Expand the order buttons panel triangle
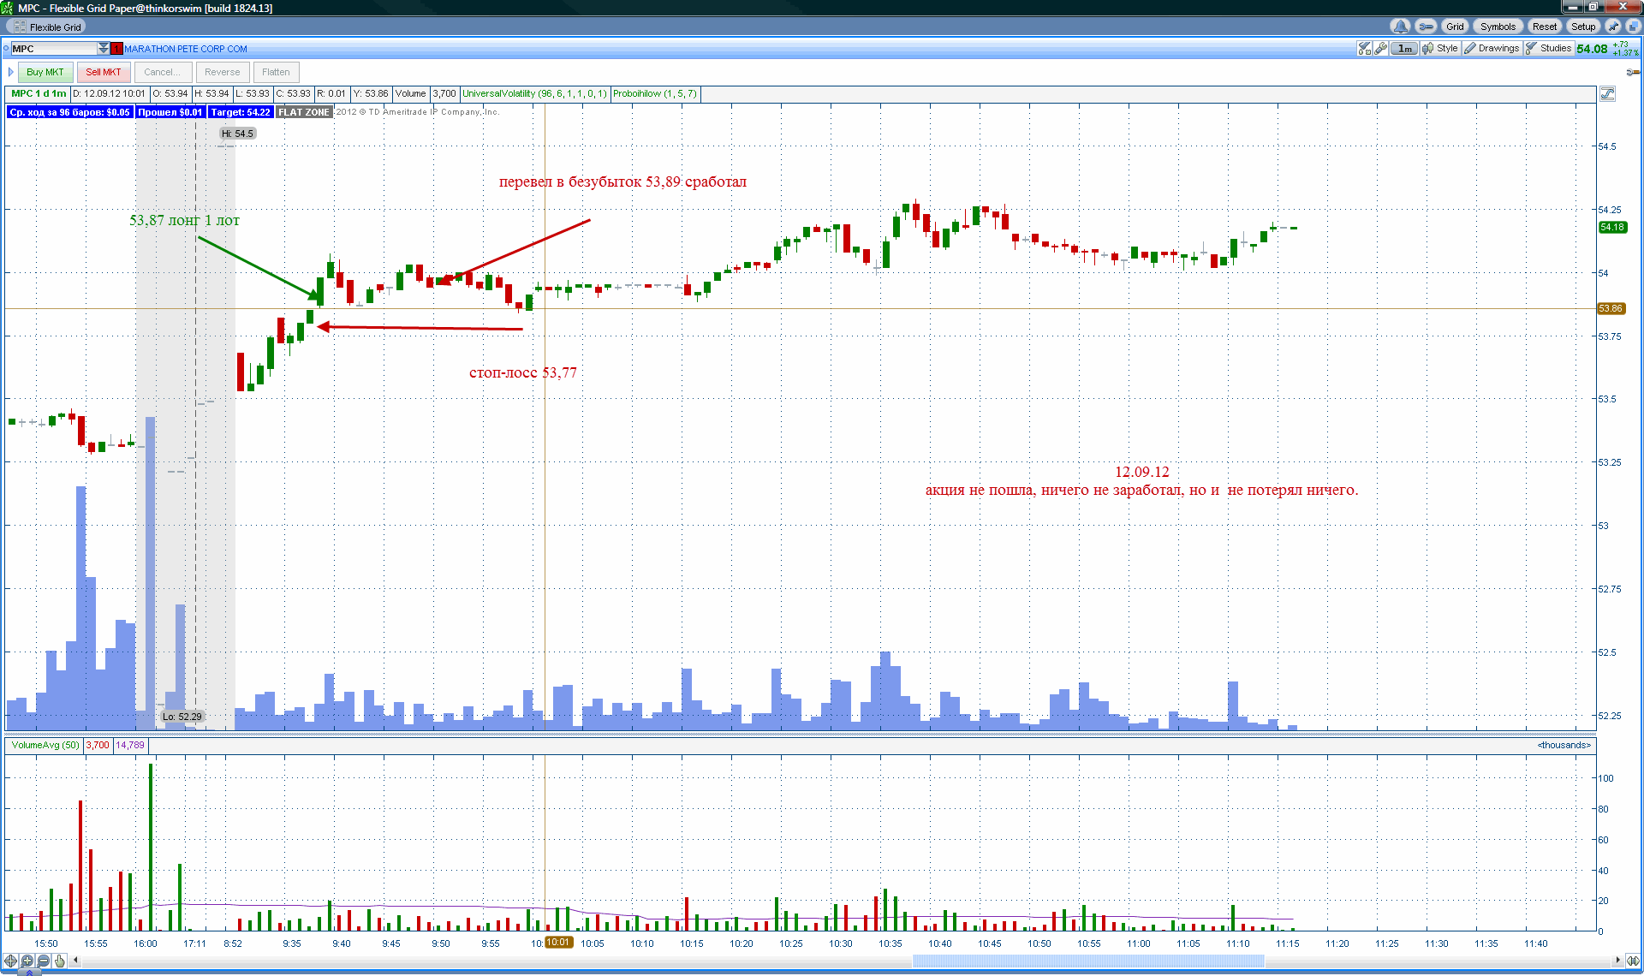 [x=10, y=72]
